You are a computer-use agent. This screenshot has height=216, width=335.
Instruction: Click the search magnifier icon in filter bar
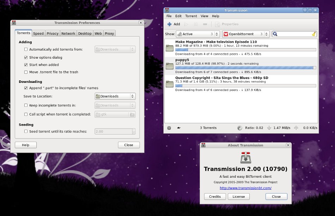coord(275,34)
